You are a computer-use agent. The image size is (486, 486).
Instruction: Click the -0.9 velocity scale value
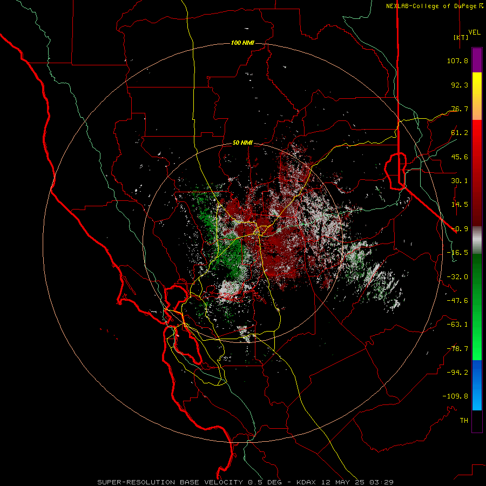click(460, 229)
